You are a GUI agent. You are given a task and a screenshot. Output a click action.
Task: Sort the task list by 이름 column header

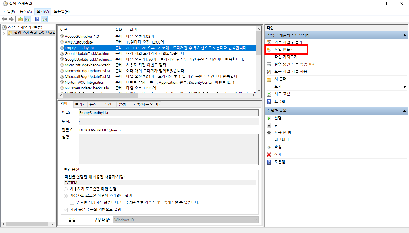click(x=86, y=30)
